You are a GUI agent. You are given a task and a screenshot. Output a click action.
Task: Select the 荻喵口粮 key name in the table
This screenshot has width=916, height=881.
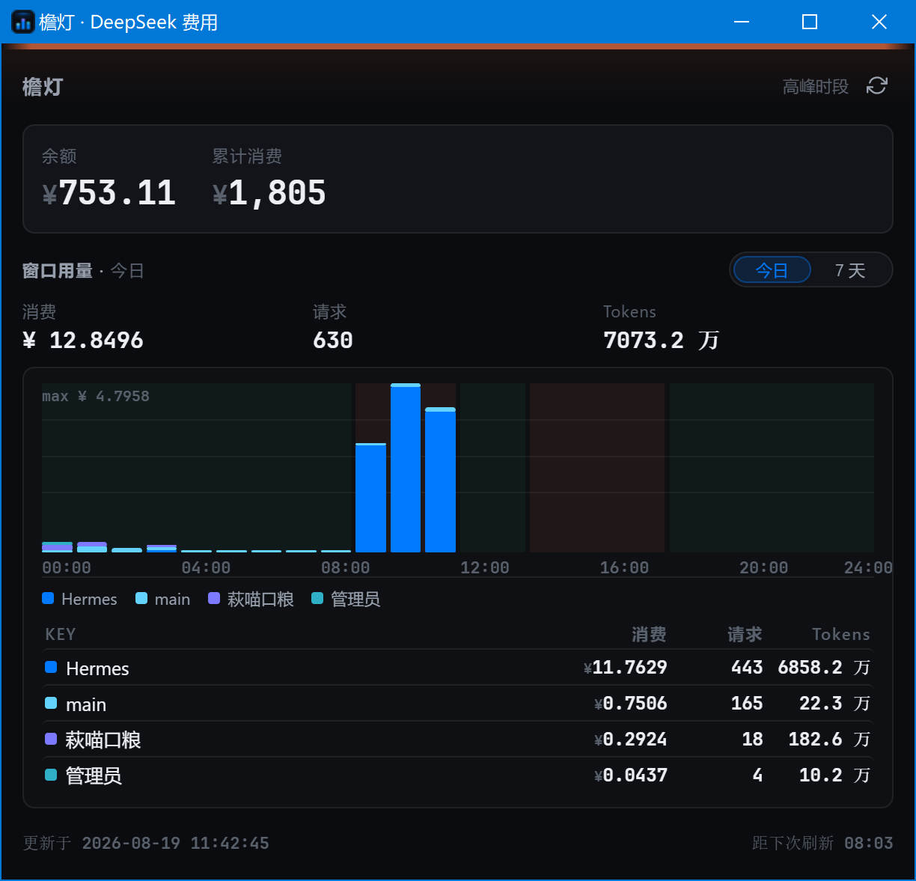tap(103, 740)
